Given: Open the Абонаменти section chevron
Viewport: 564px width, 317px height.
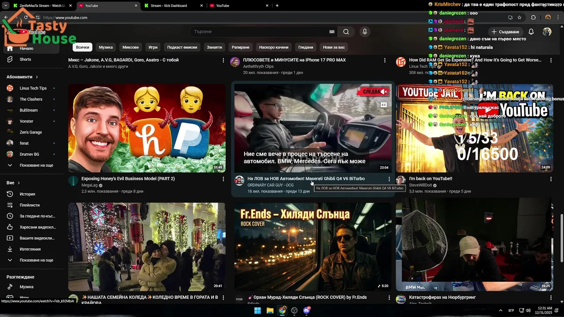Looking at the screenshot, I should [x=37, y=77].
